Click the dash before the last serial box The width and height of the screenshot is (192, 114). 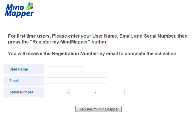[x=96, y=92]
